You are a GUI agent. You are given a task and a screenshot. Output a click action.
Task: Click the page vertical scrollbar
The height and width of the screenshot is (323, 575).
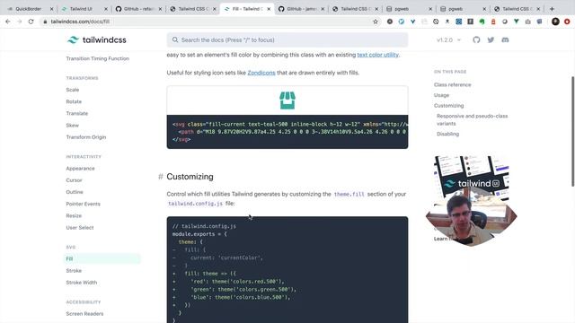pos(572,132)
